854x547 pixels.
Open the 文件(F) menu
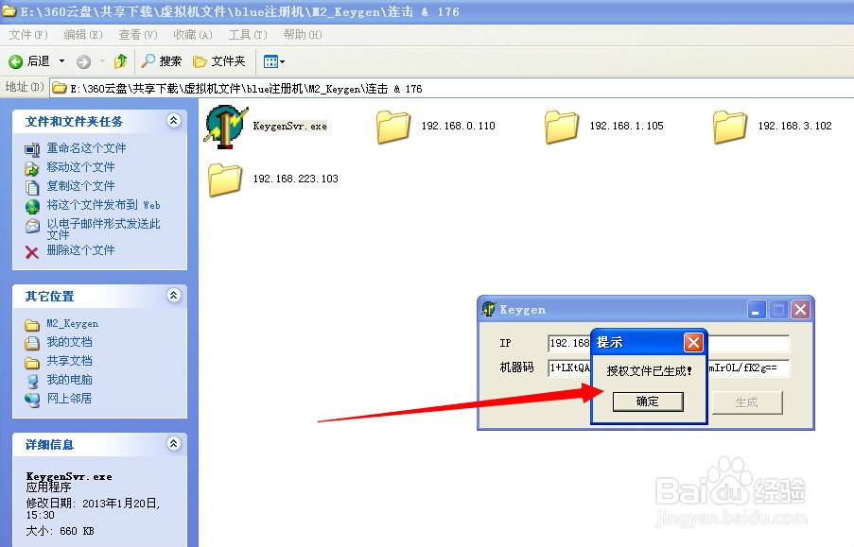coord(28,35)
